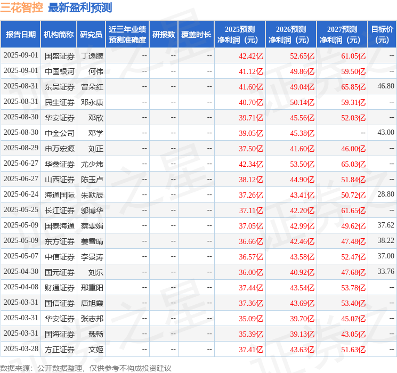Select the 报告日期 column header
Image resolution: width=397 pixels, height=373 pixels.
pyautogui.click(x=20, y=35)
